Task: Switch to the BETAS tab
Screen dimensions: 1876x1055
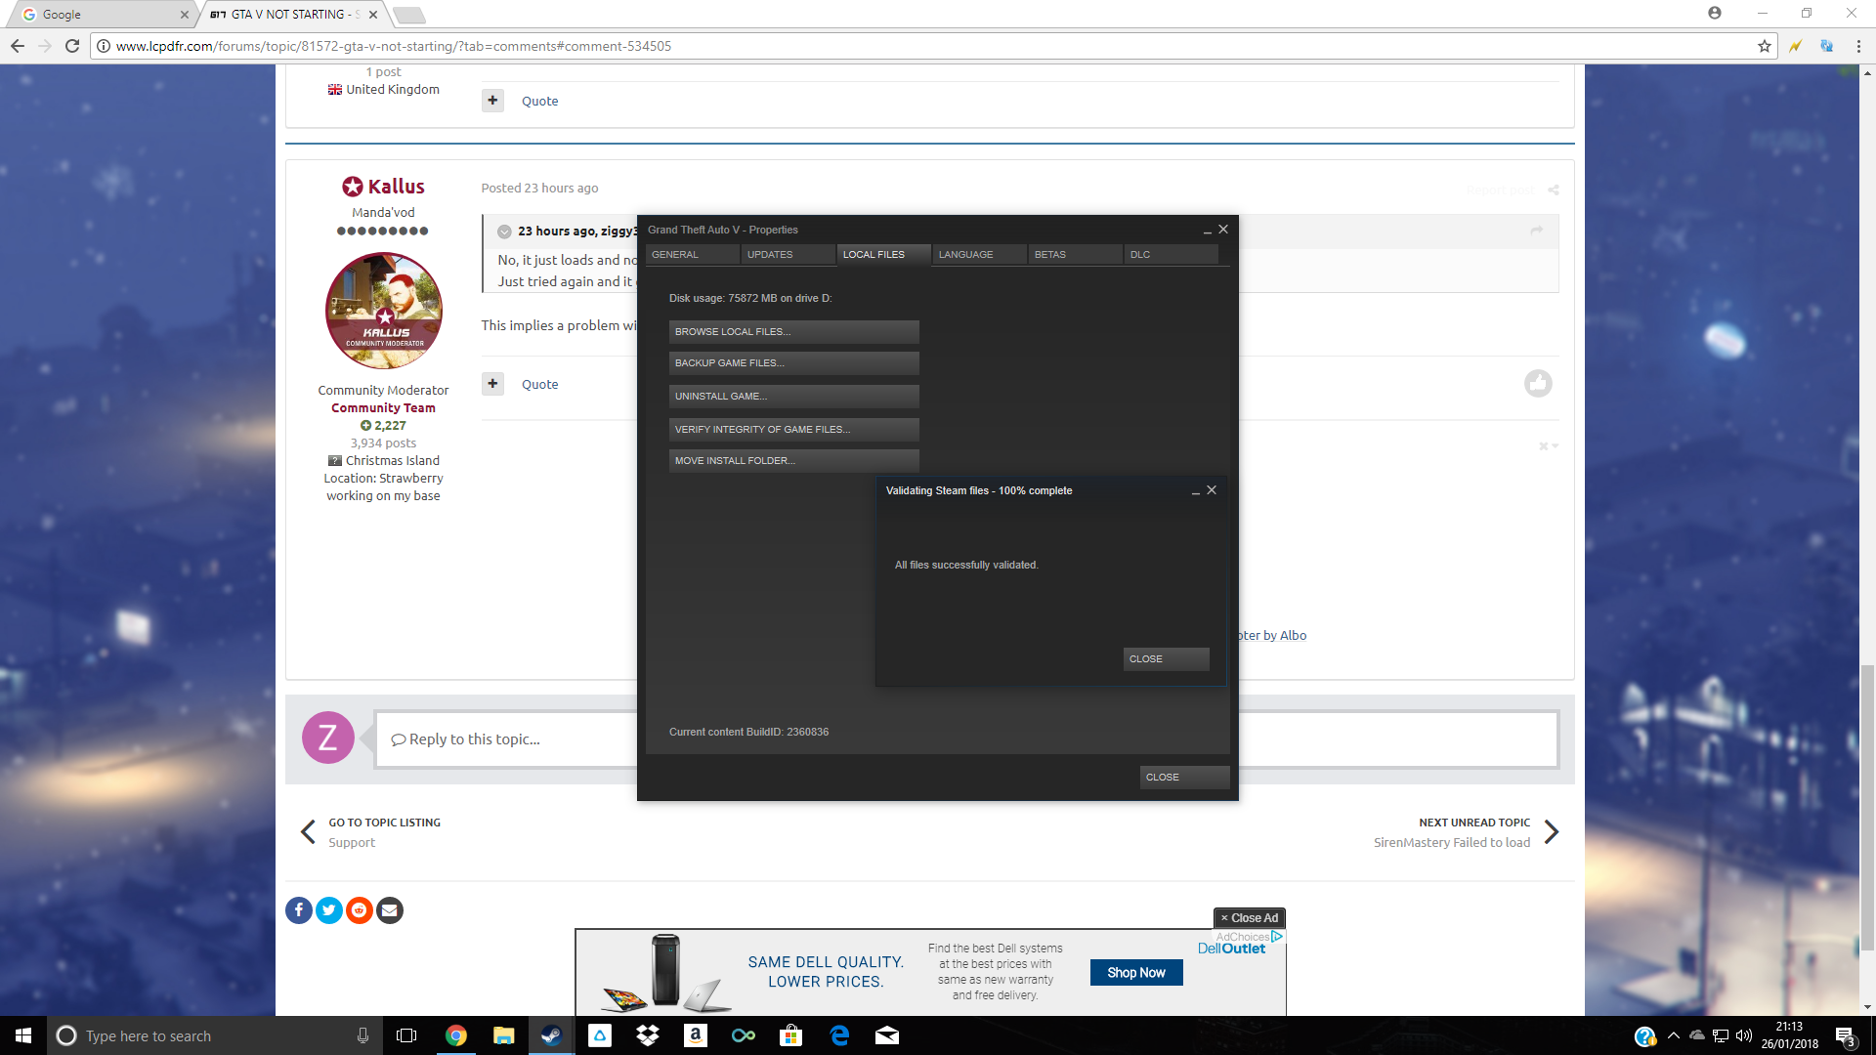Action: coord(1073,254)
